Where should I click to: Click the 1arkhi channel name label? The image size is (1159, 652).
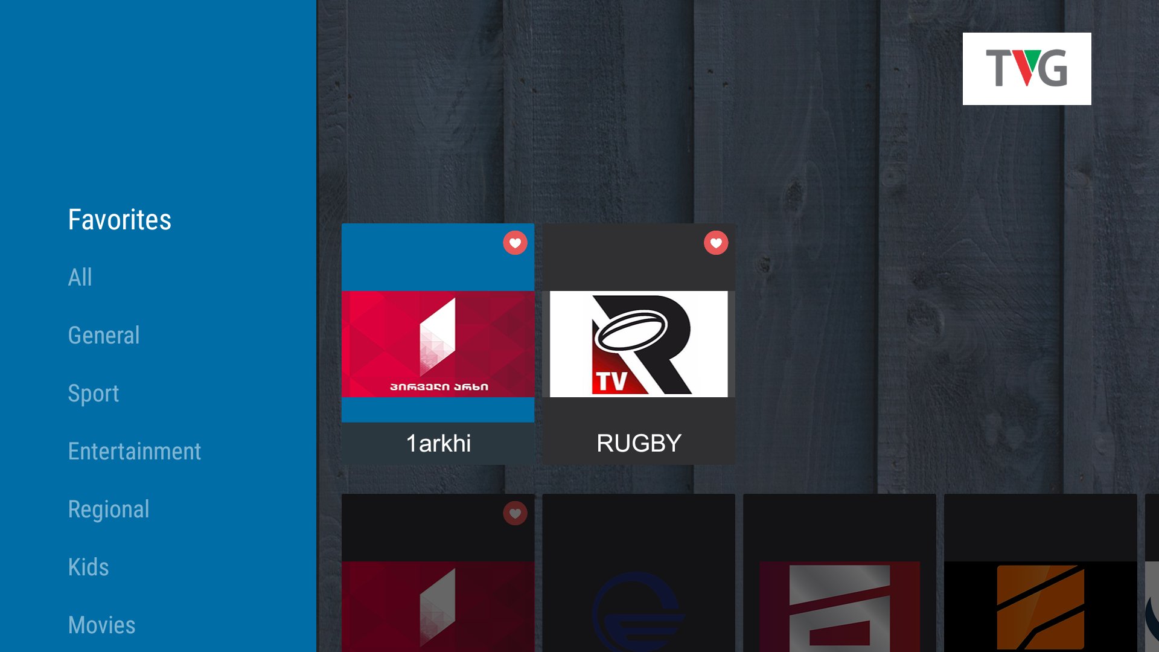(438, 443)
